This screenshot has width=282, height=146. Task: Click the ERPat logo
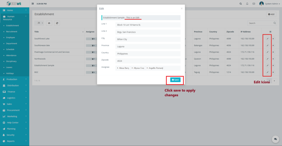click(14, 3)
